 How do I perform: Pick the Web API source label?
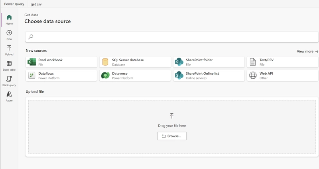(266, 74)
